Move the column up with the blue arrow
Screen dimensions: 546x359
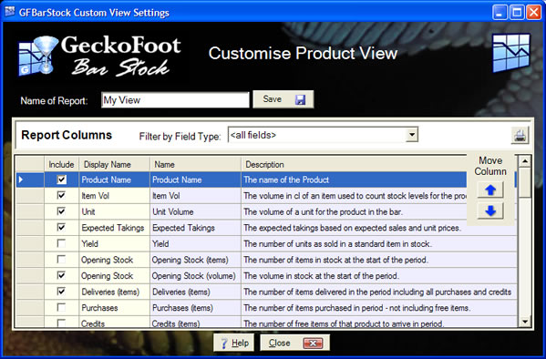coord(490,190)
